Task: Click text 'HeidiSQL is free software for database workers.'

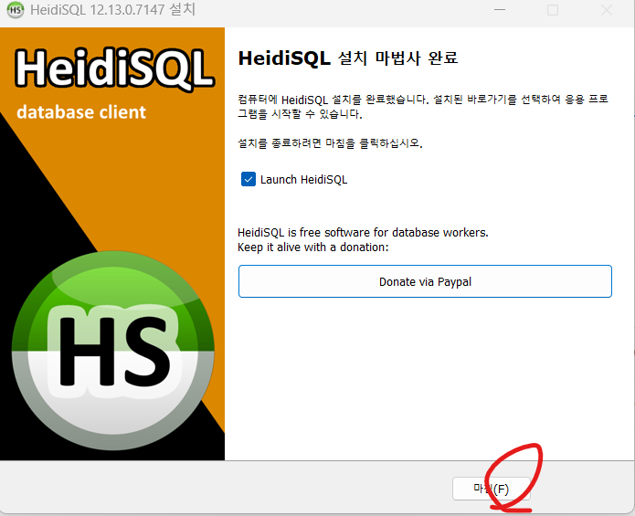Action: pyautogui.click(x=363, y=233)
